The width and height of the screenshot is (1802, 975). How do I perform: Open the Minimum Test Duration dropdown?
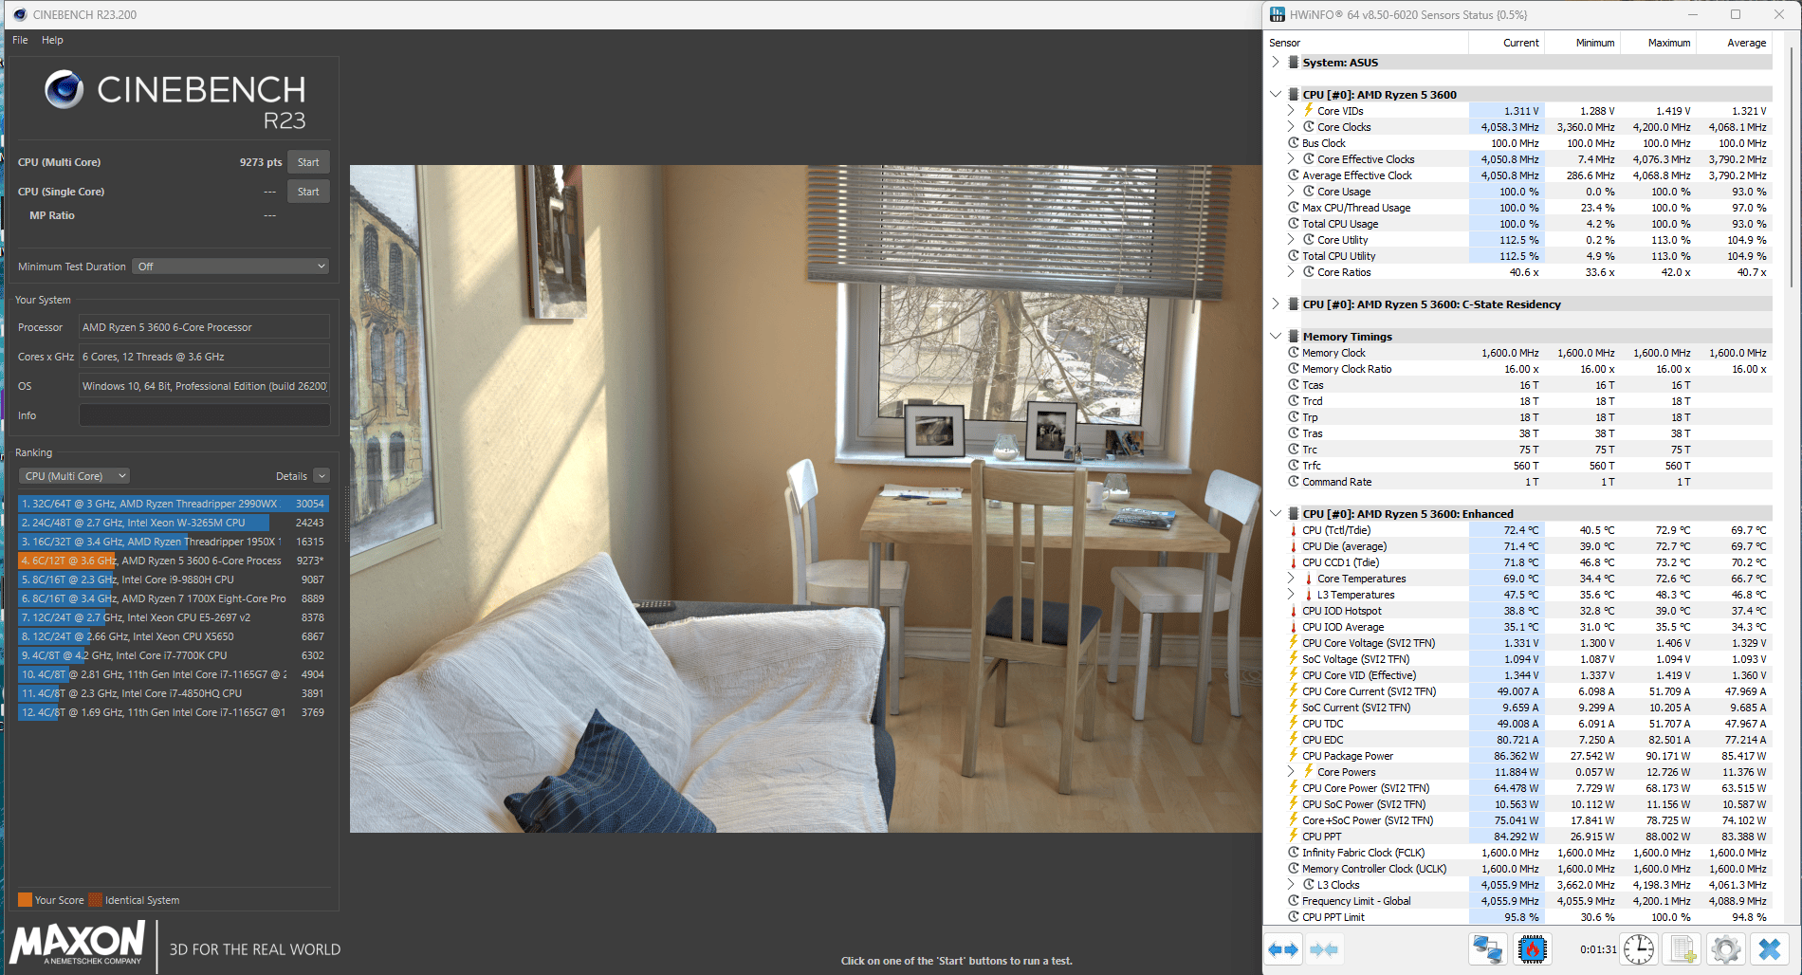231,267
